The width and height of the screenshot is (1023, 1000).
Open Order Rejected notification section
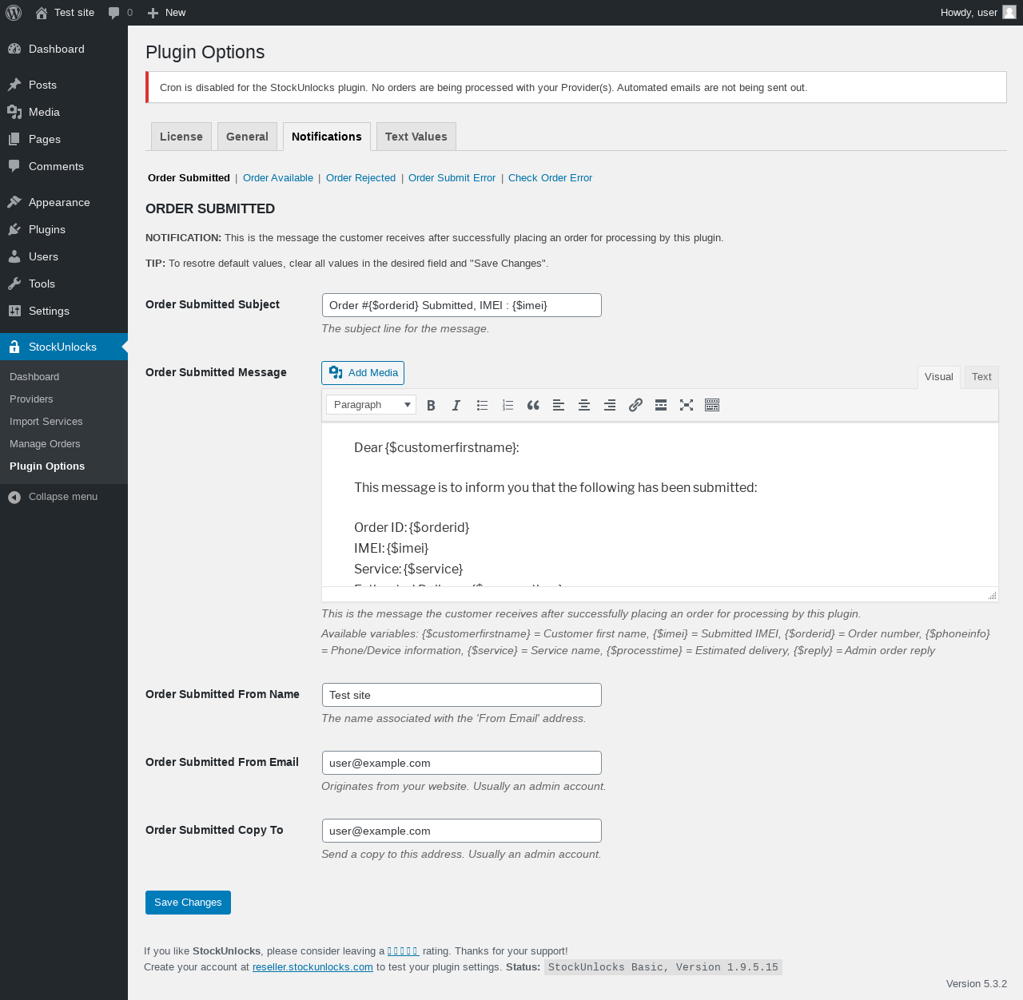click(360, 178)
